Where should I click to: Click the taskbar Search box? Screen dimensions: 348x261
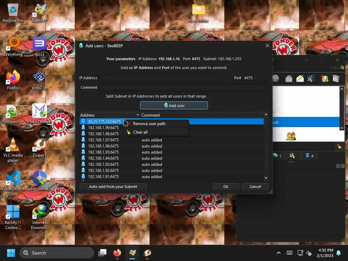57,253
